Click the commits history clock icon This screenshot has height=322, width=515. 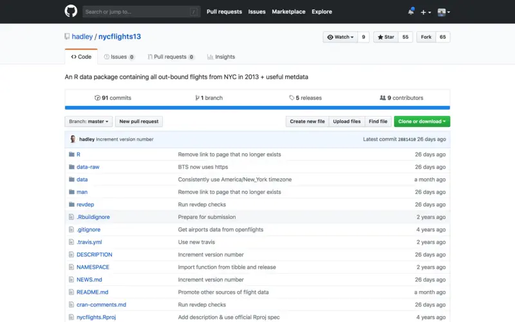[98, 98]
